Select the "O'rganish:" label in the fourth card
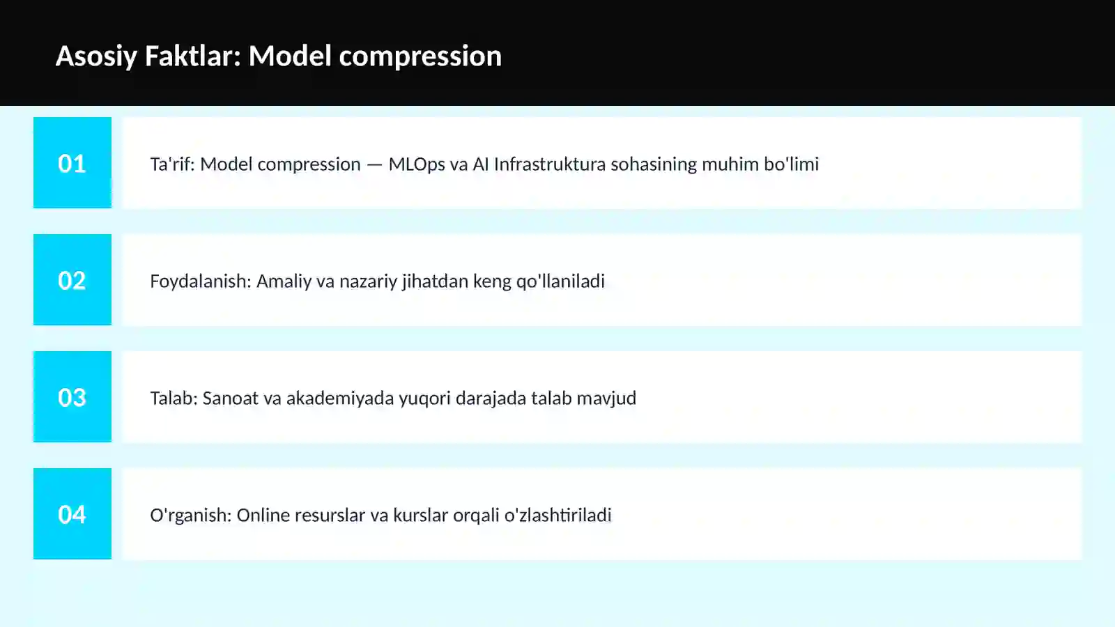The image size is (1115, 627). point(190,515)
